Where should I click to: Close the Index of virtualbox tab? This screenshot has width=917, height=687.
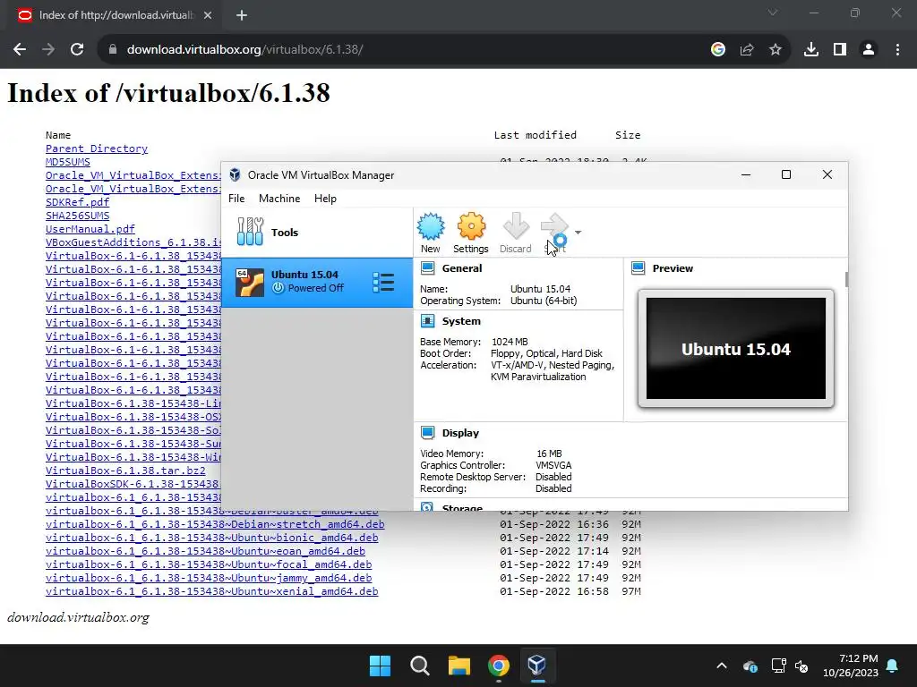208,16
